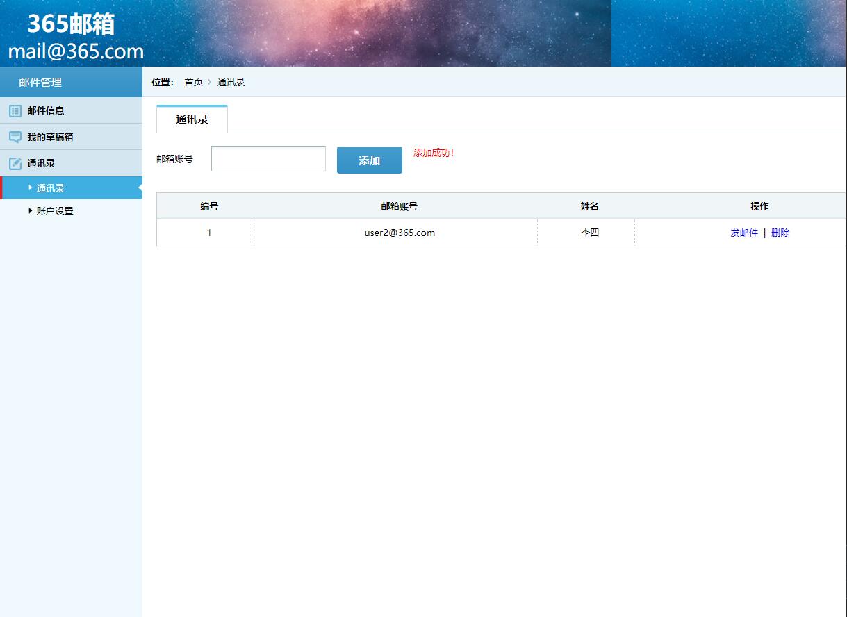Click the 我的草稿箱 chat bubble icon
The height and width of the screenshot is (617, 847).
coord(15,136)
